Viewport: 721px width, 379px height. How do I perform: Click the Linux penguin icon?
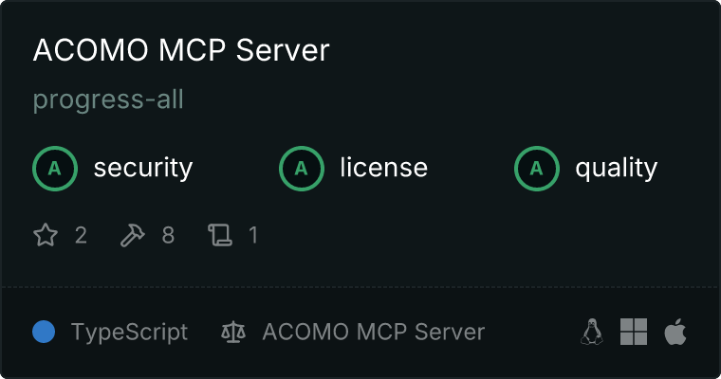coord(592,332)
